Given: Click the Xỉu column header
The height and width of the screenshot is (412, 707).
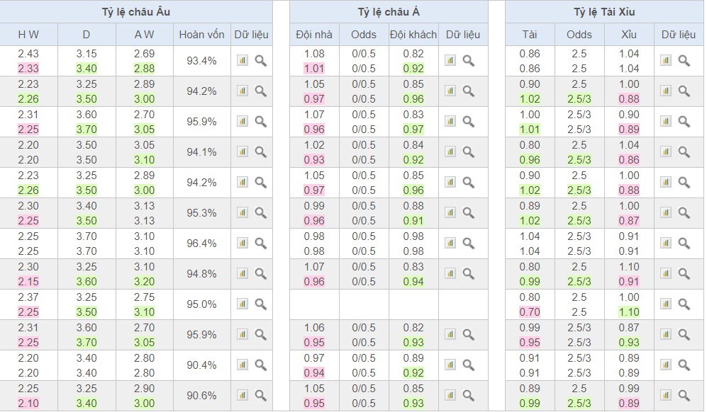Looking at the screenshot, I should [628, 35].
